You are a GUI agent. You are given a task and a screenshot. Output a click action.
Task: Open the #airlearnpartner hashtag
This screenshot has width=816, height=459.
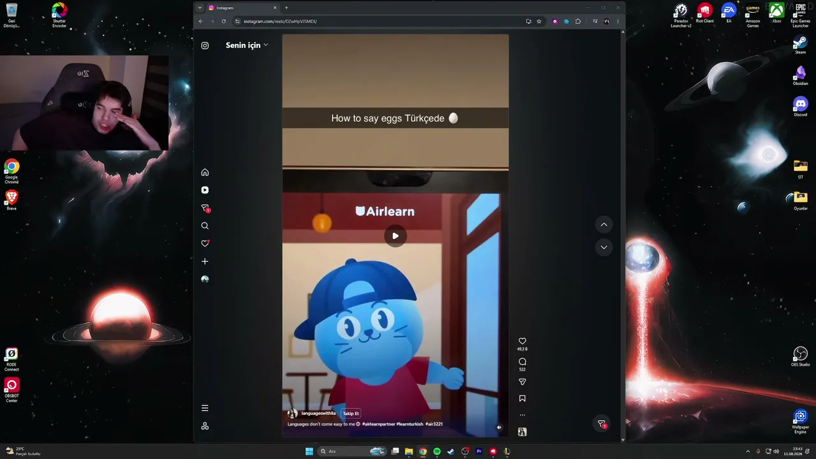tap(379, 424)
